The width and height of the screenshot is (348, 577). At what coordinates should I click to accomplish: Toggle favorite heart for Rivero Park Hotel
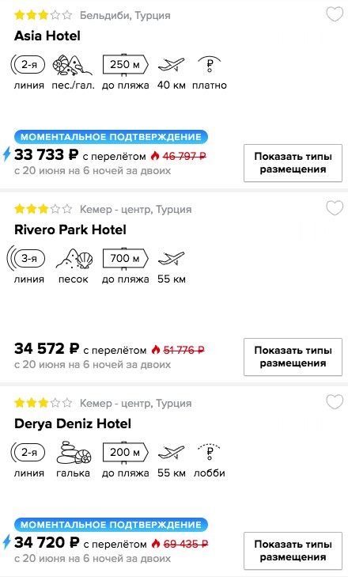pos(335,208)
